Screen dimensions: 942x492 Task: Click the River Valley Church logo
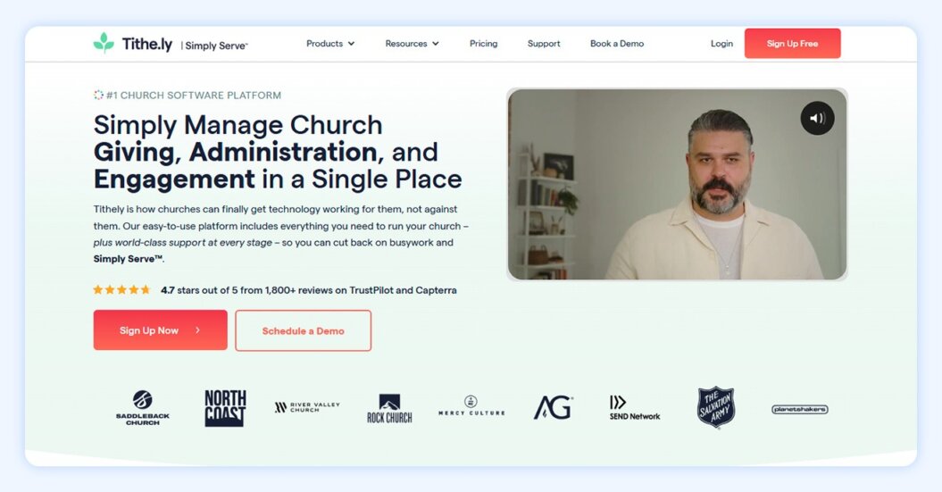pos(307,407)
